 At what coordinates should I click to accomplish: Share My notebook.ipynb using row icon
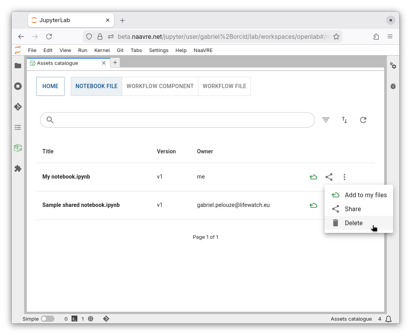pyautogui.click(x=329, y=177)
